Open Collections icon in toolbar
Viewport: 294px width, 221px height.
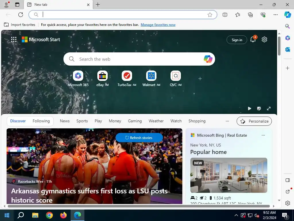250,15
